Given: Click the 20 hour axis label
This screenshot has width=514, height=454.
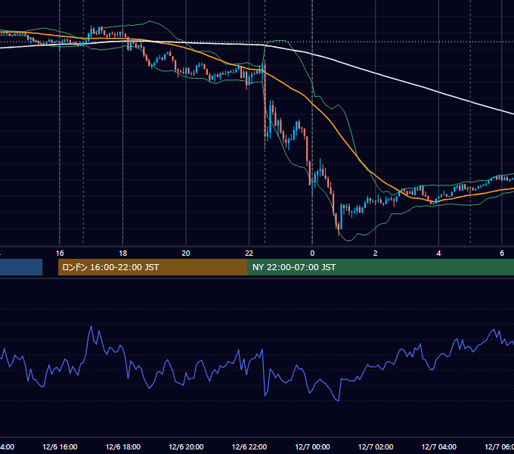Looking at the screenshot, I should click(186, 253).
